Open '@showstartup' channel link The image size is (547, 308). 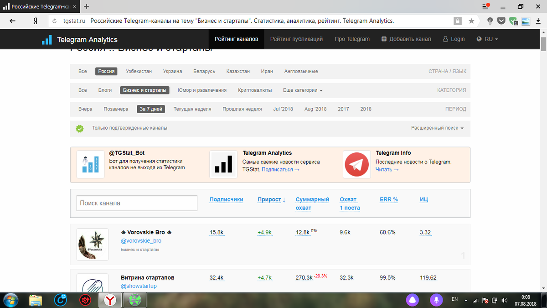click(x=139, y=286)
